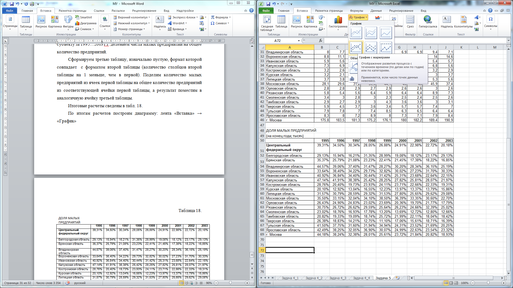Switch to the Формулы tab in Excel
This screenshot has width=513, height=288.
tap(356, 11)
